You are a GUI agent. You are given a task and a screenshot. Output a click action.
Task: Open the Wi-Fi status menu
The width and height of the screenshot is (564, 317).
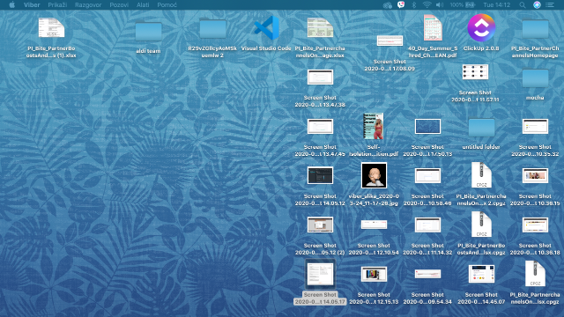[x=427, y=4]
